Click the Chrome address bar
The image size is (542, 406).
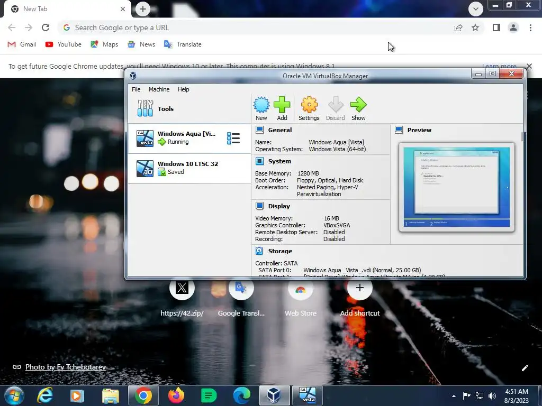coord(256,27)
